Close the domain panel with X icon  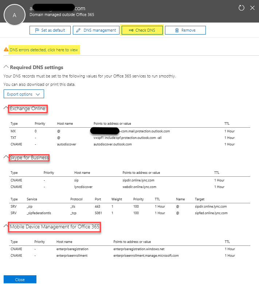tap(252, 8)
